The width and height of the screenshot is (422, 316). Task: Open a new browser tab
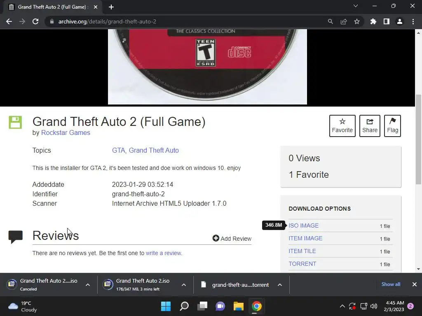111,7
